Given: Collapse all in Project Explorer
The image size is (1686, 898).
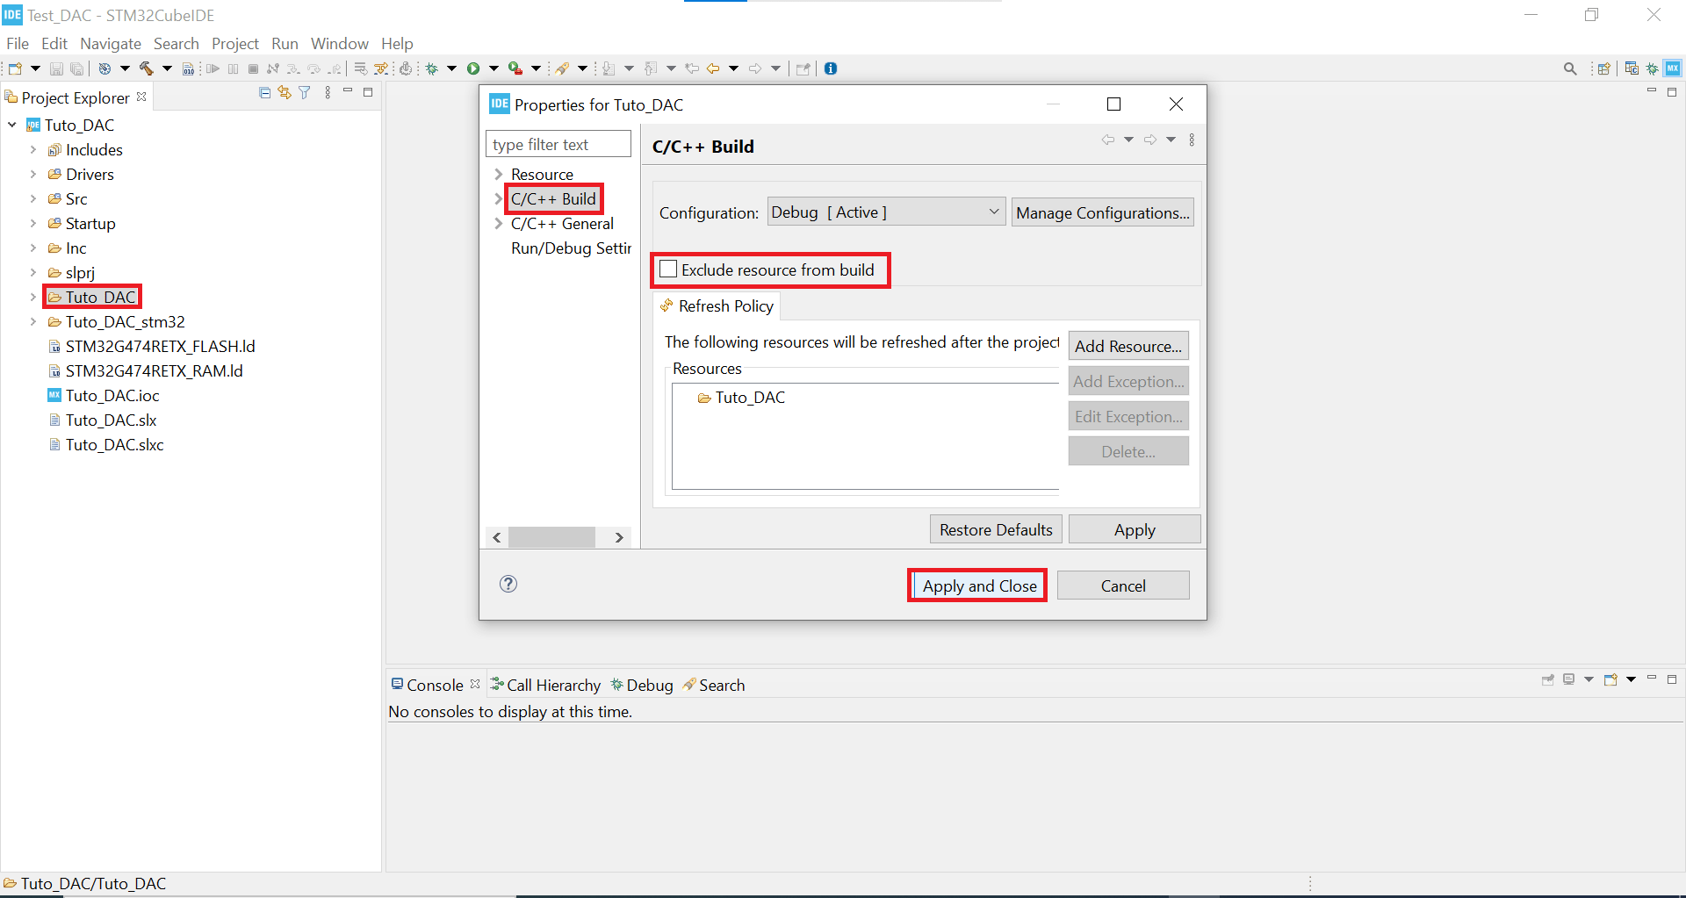Looking at the screenshot, I should (265, 93).
